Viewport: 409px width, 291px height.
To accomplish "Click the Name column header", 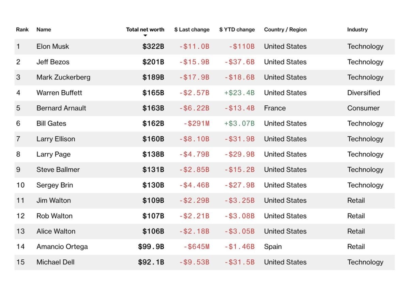I will tap(44, 30).
